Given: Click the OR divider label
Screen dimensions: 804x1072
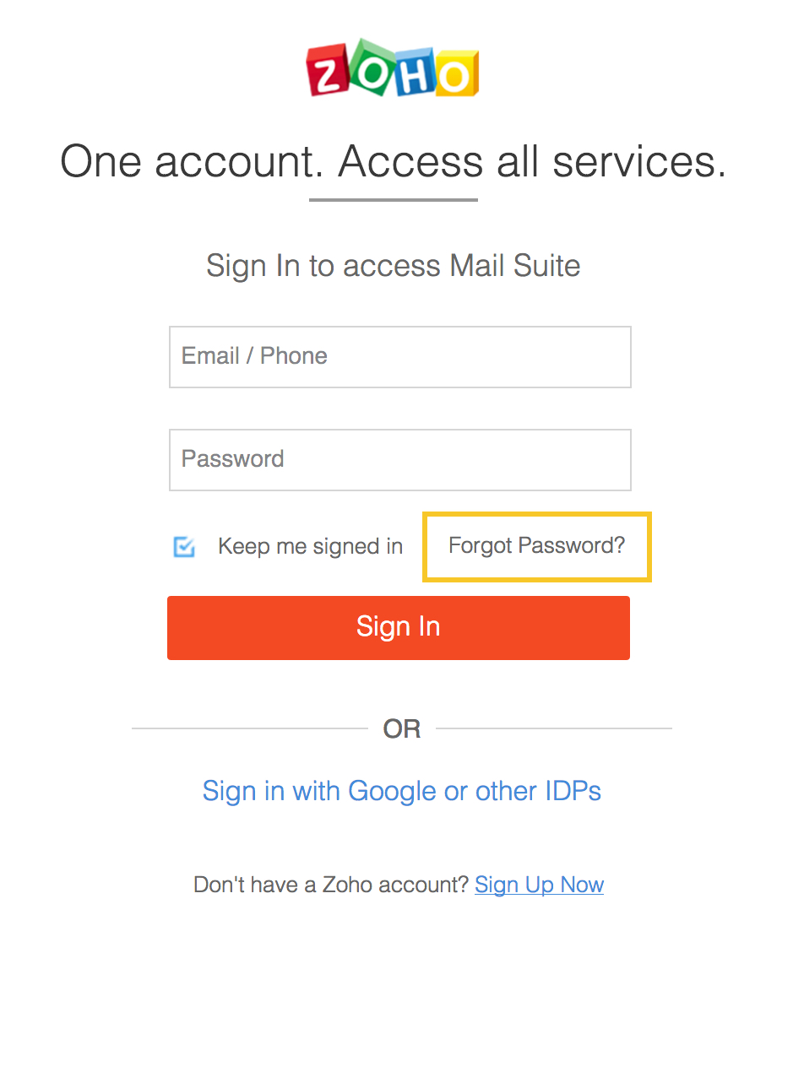Looking at the screenshot, I should 401,728.
